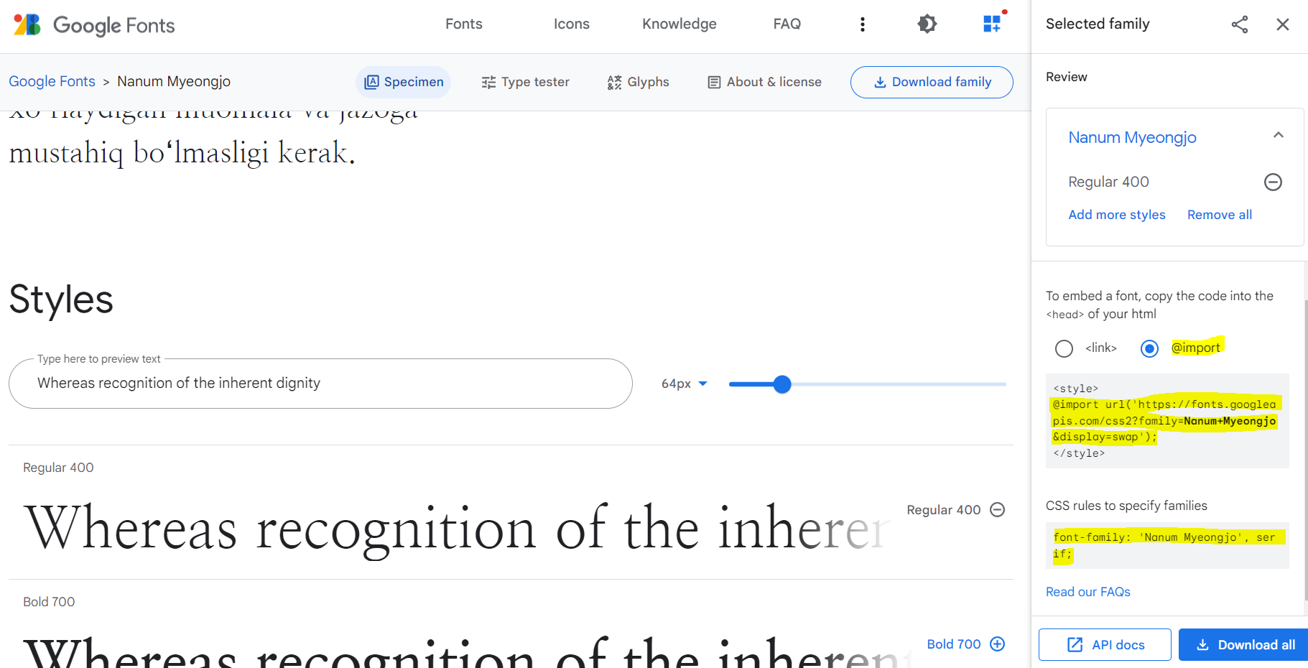The image size is (1308, 668).
Task: Select the @import embed radio option
Action: point(1149,348)
